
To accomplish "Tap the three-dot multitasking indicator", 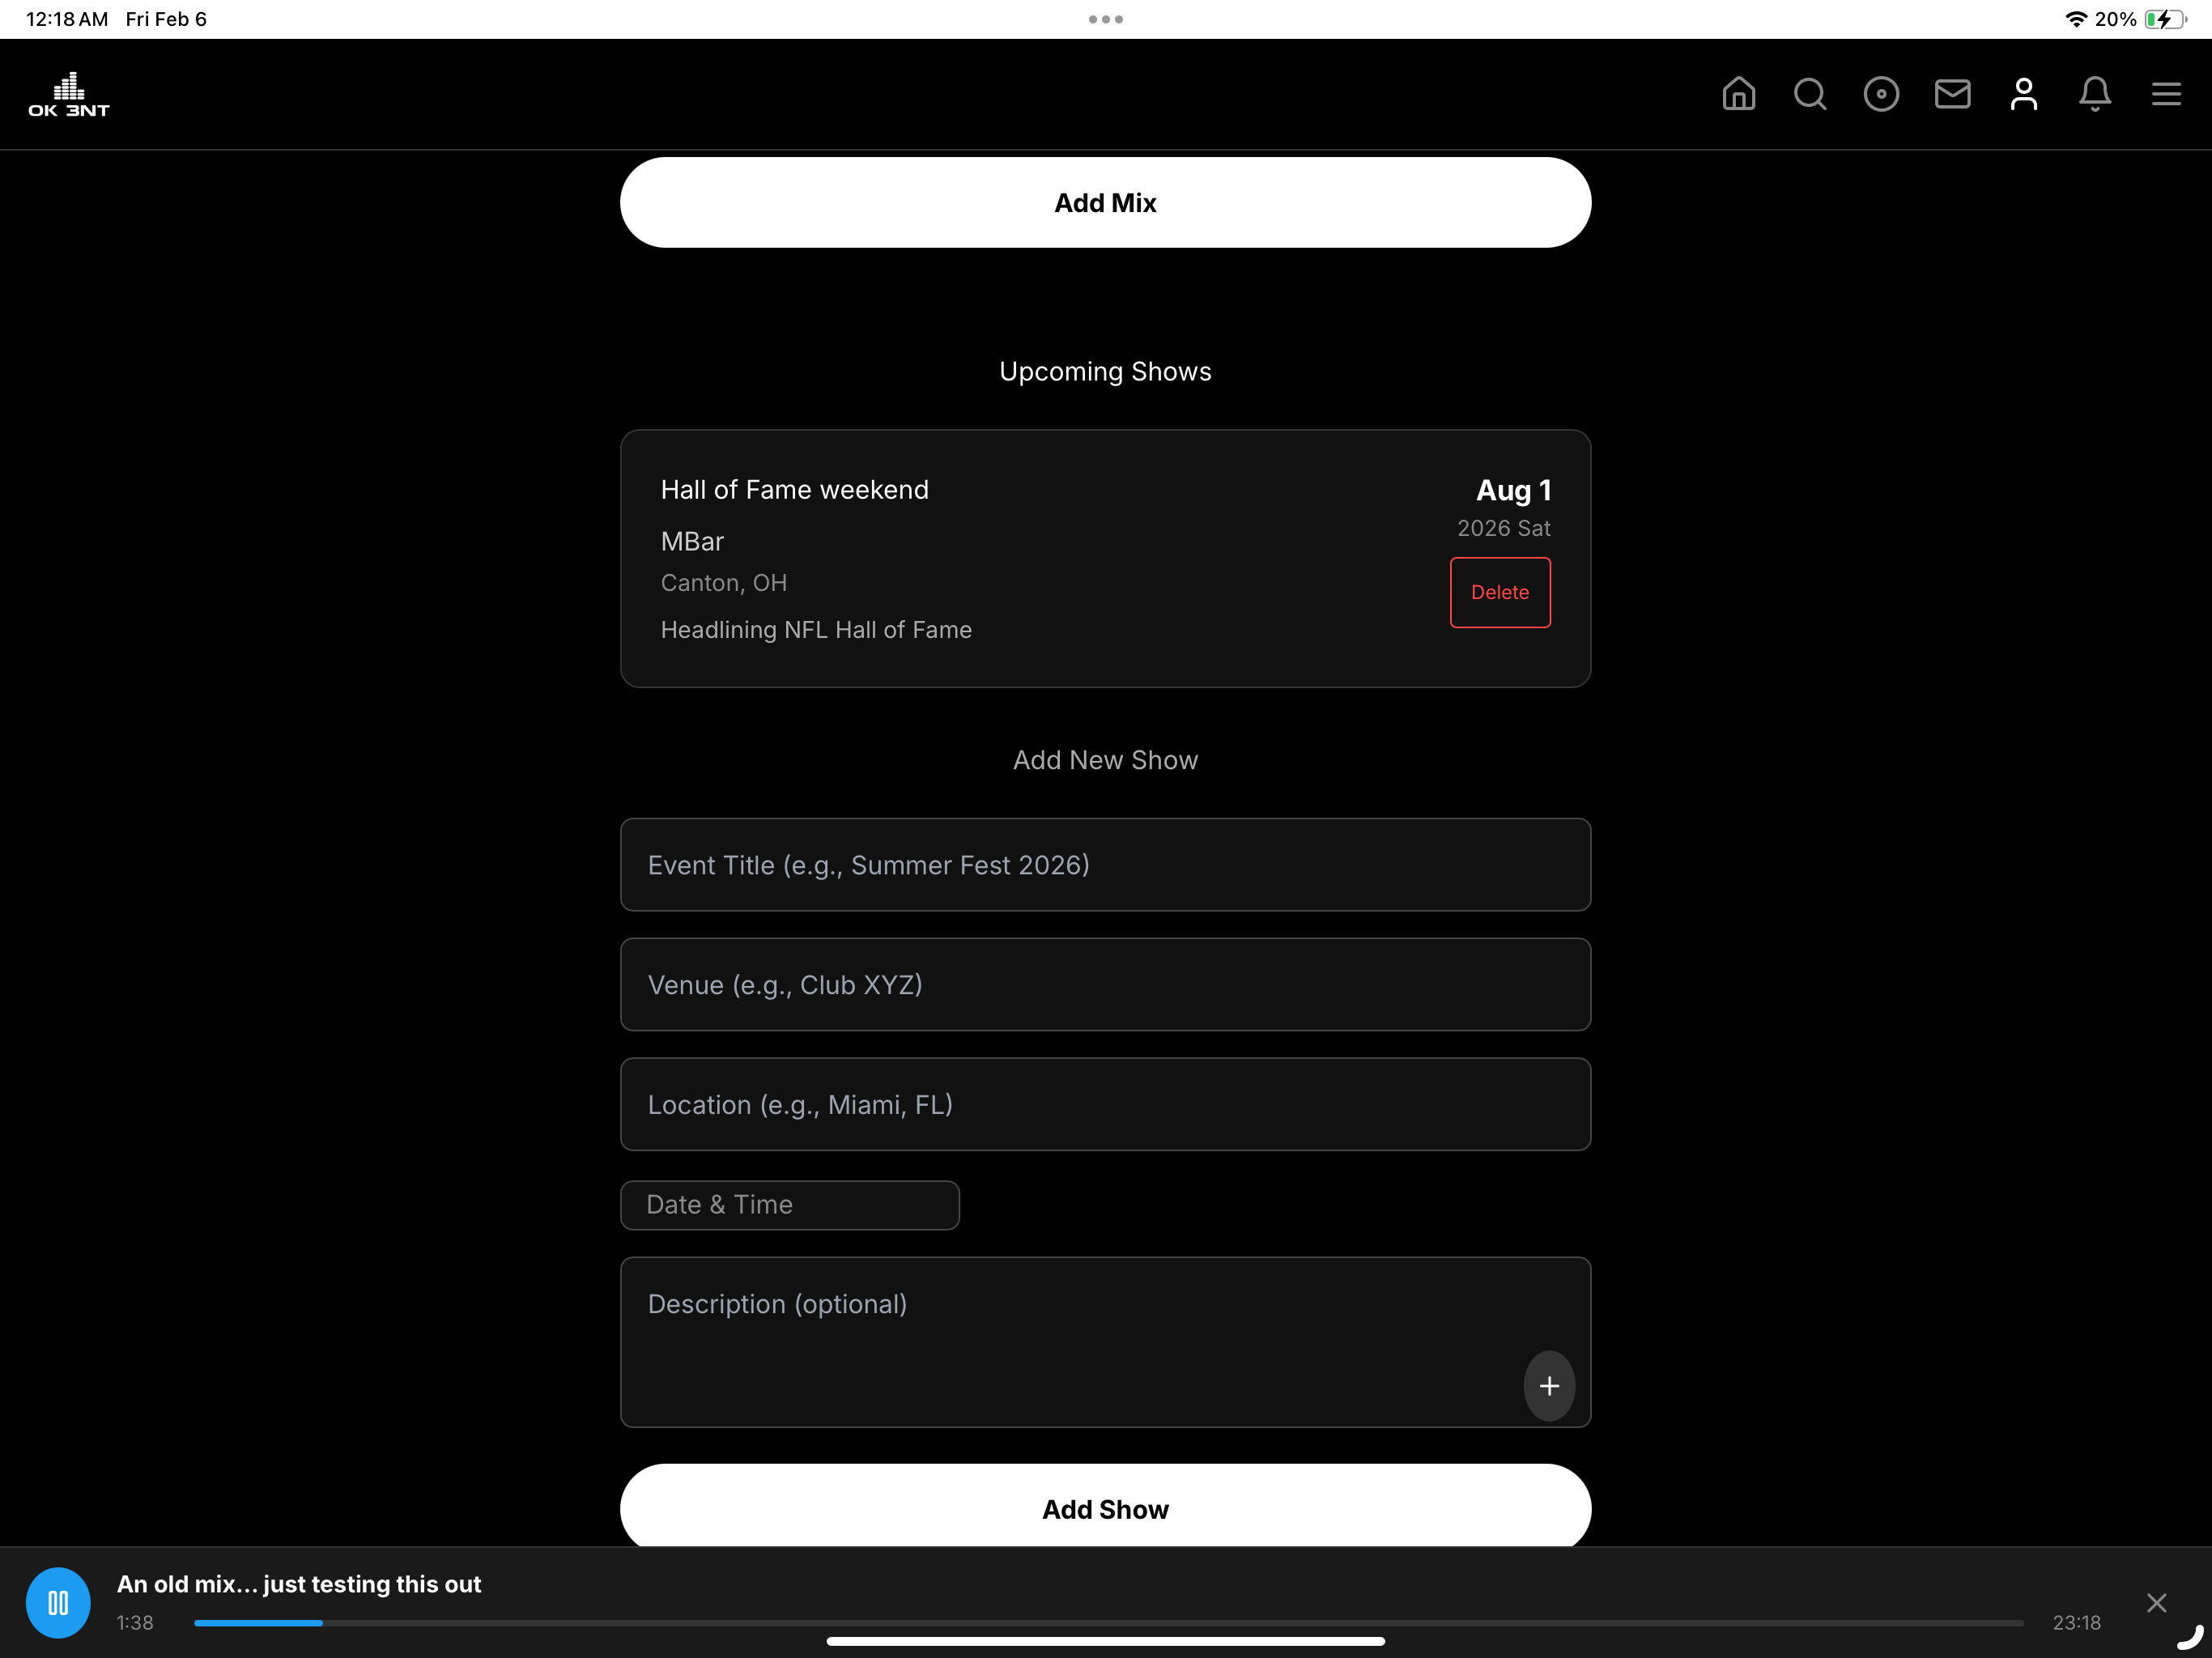I will 1105,19.
